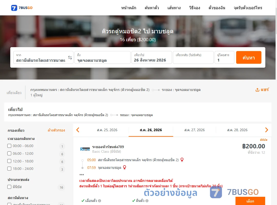Viewport: 277px width, 205px height.
Task: Open the เที่ยวไป departure date picker
Action: (152, 57)
